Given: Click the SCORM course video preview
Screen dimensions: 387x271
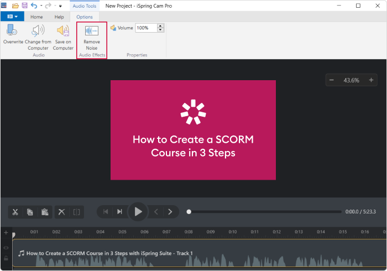Looking at the screenshot, I should click(193, 130).
